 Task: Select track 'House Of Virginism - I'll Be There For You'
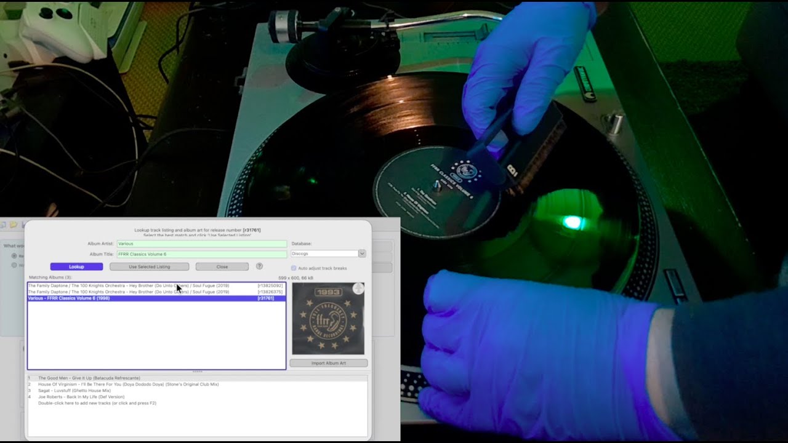point(197,384)
